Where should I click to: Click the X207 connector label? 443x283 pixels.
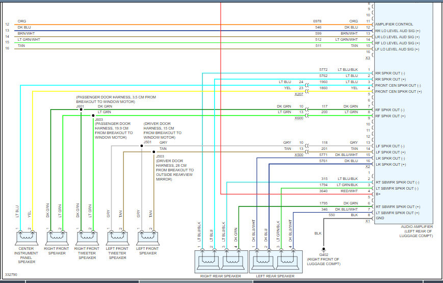click(x=298, y=94)
